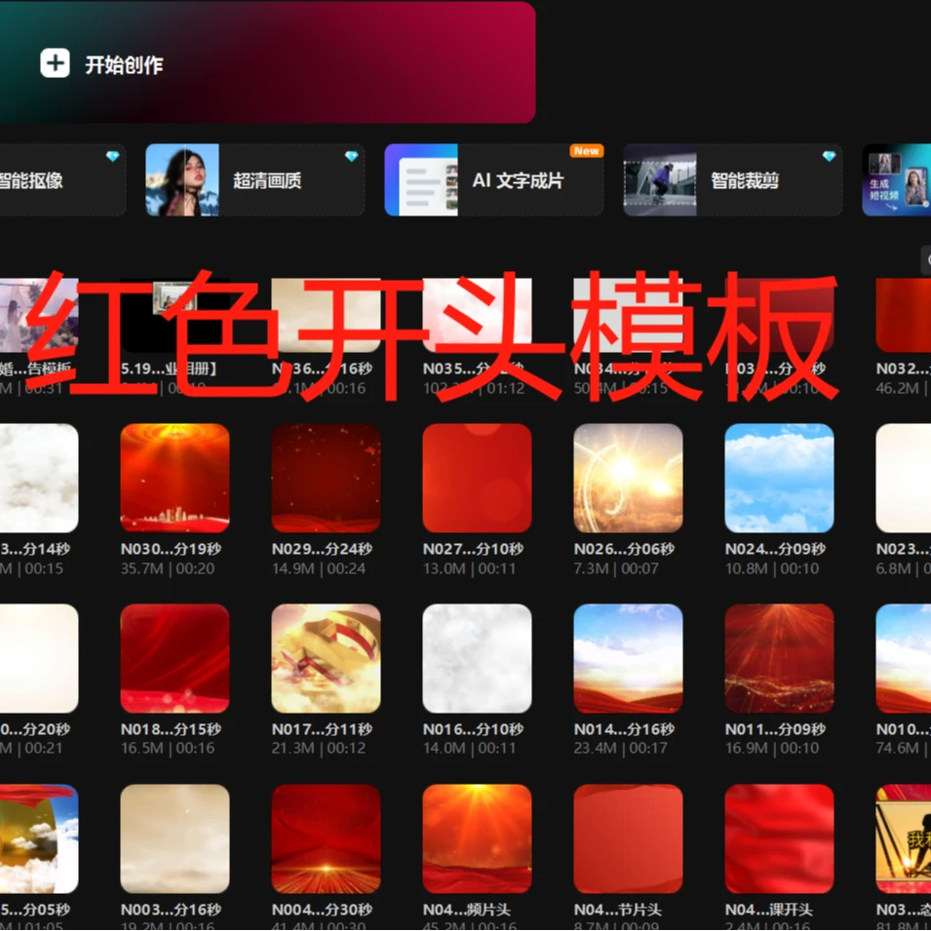Click the diamond icon on 超清画质 card
The height and width of the screenshot is (931, 931).
(351, 156)
